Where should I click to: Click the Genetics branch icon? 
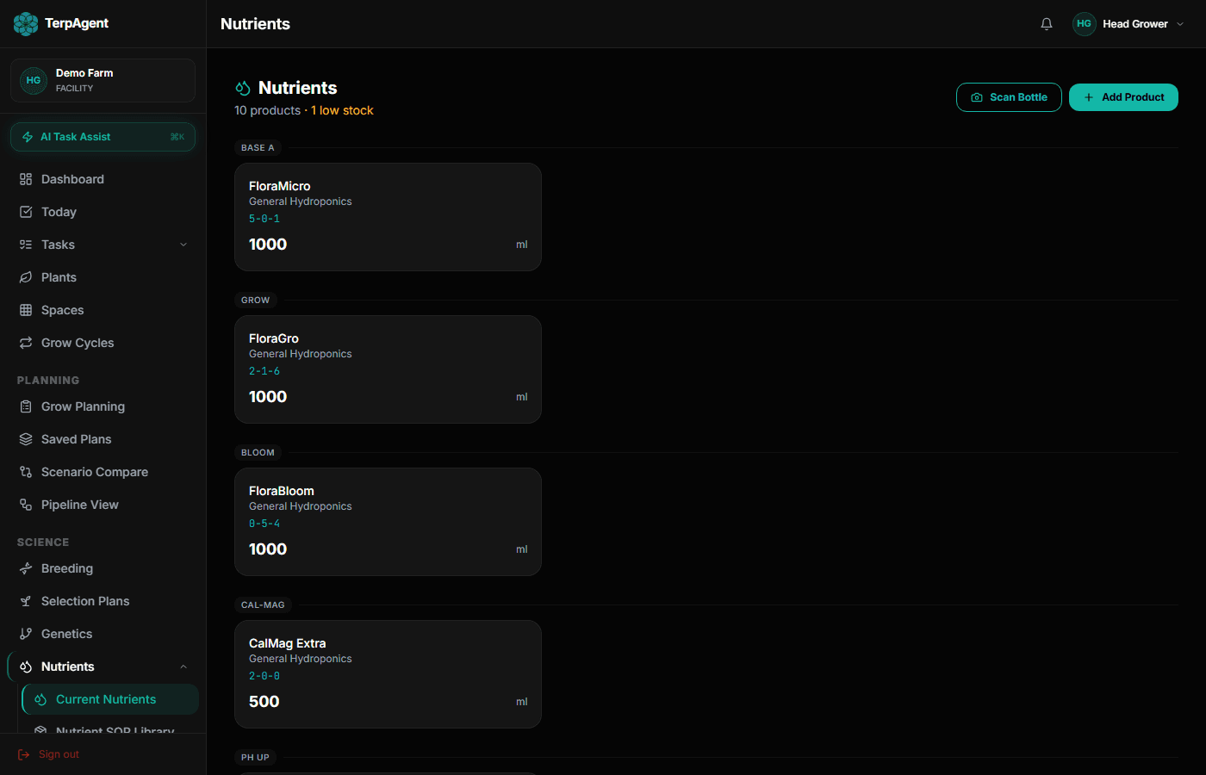[x=26, y=634]
